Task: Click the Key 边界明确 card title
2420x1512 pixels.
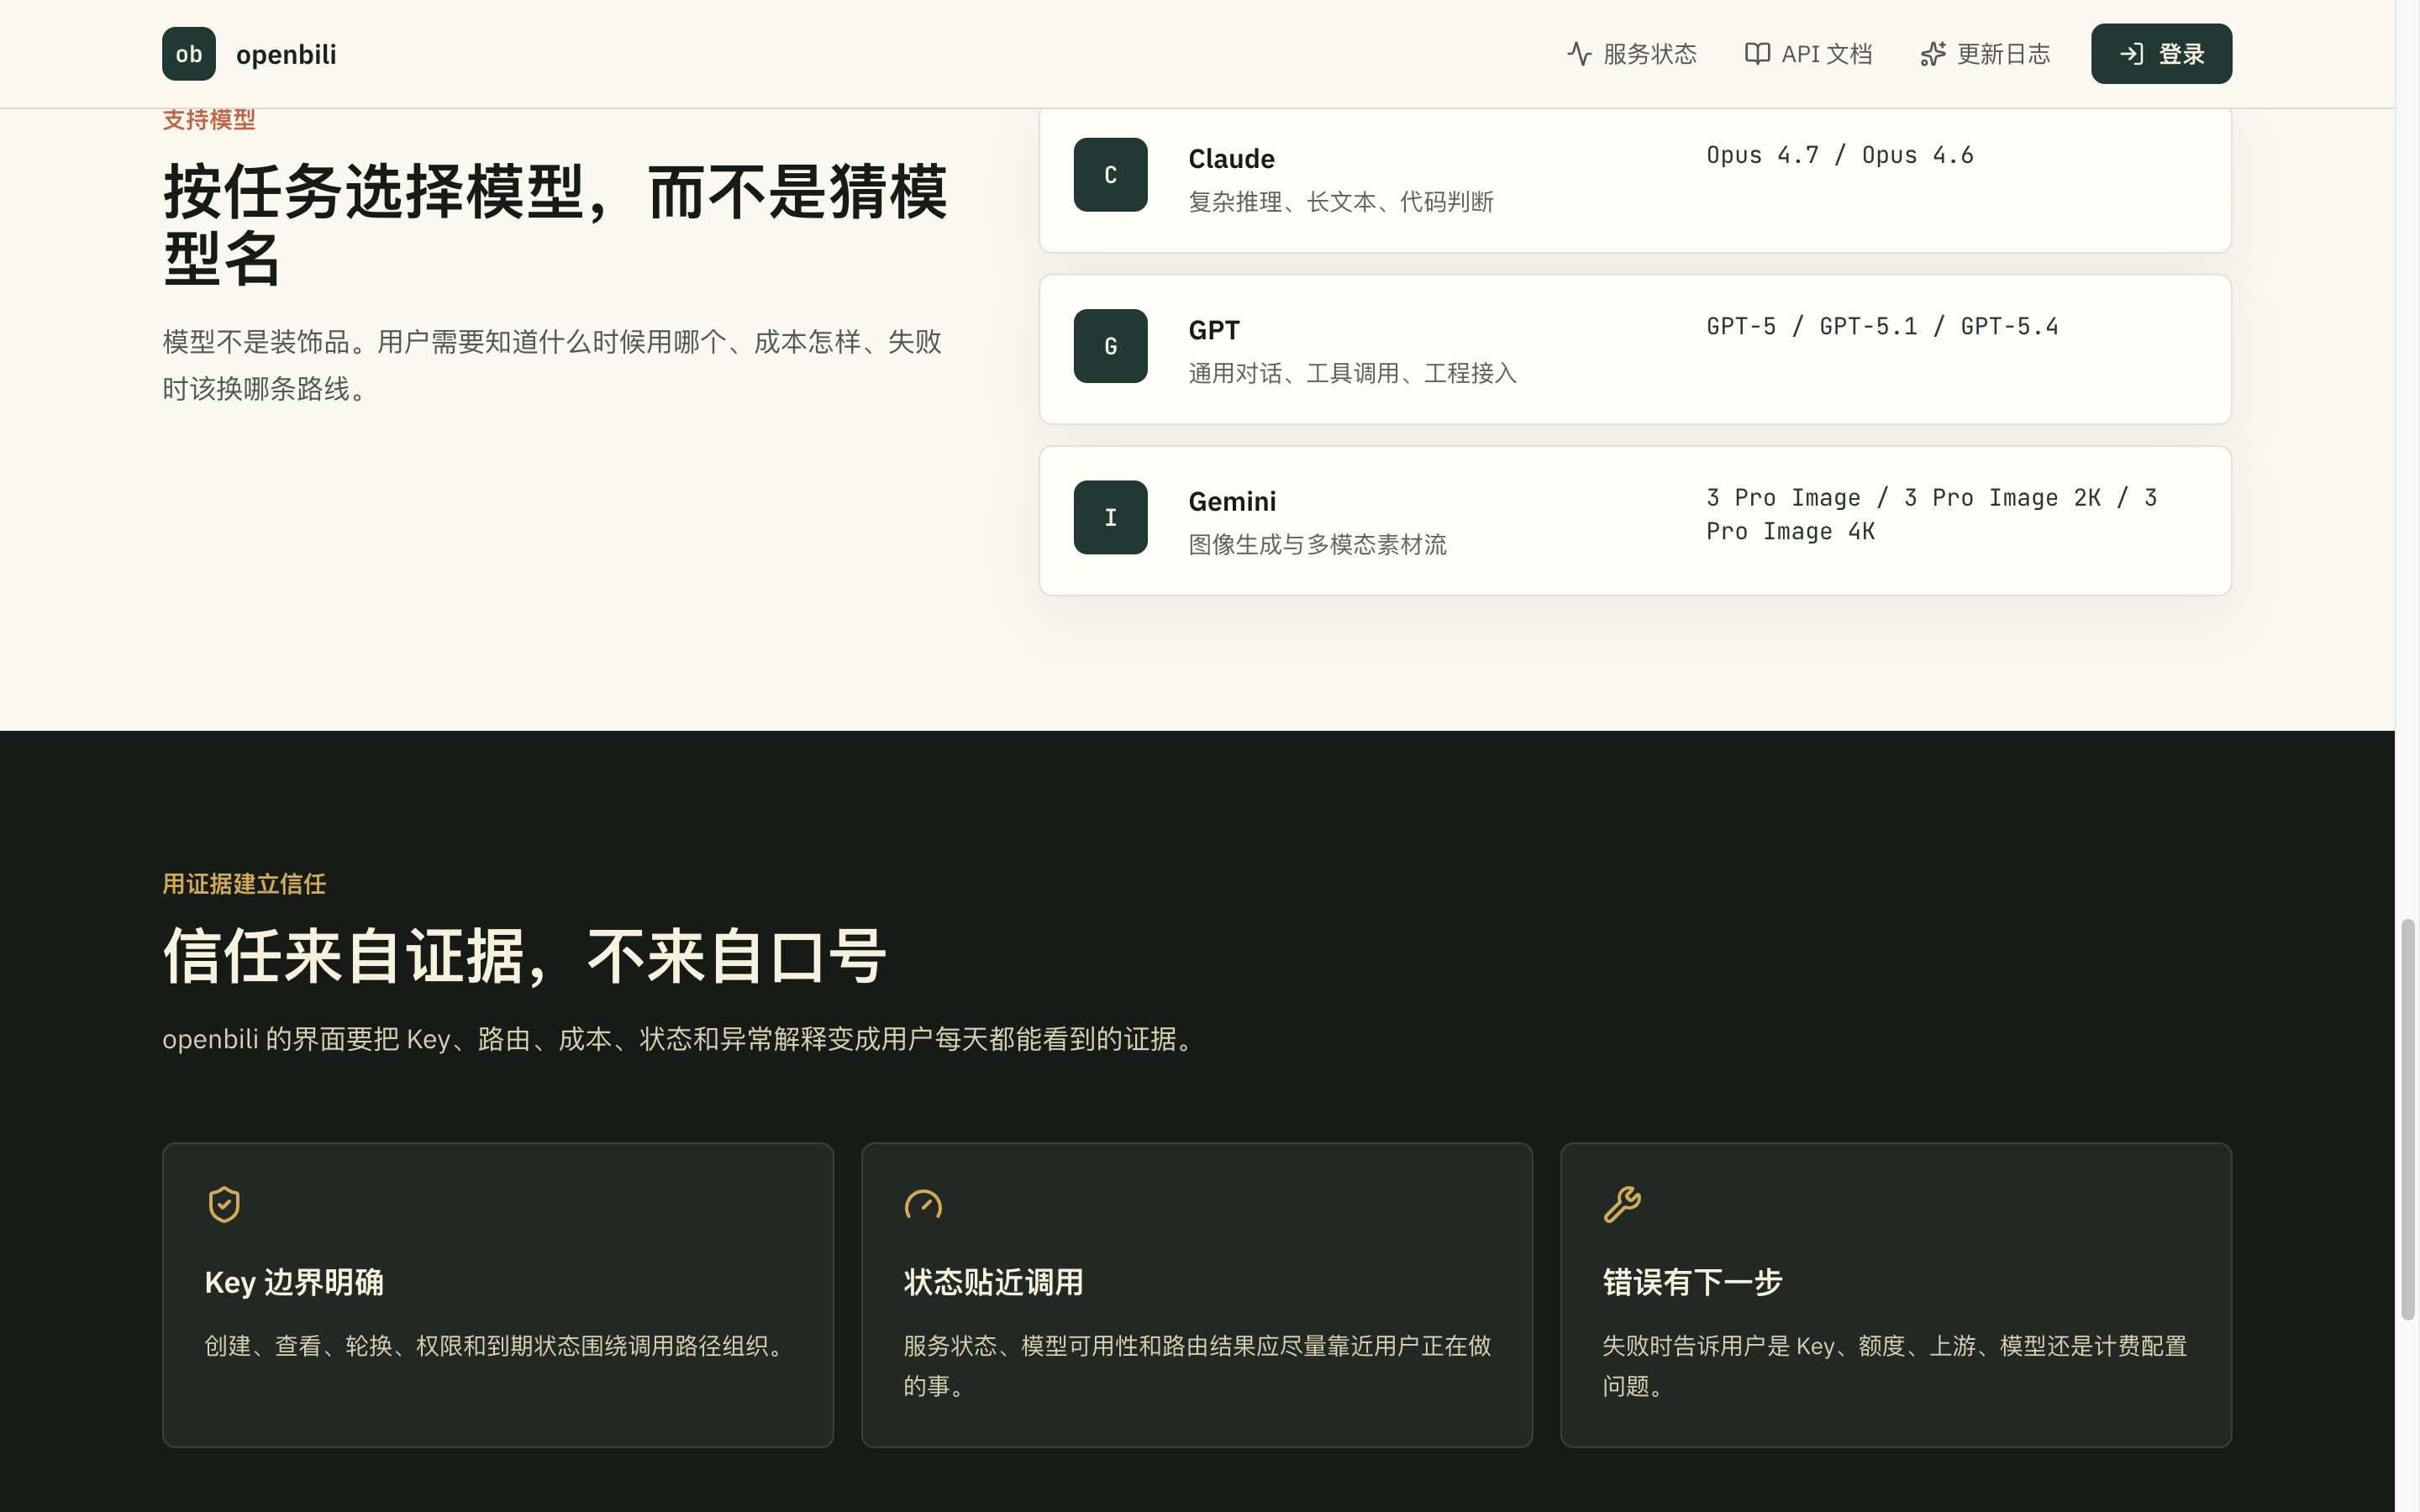Action: coord(294,1282)
